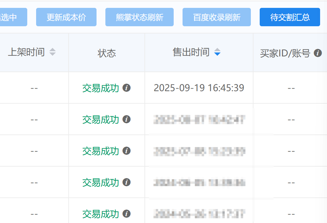The width and height of the screenshot is (327, 223).
Task: Click the fourth row 交易成功 info icon
Action: (126, 182)
